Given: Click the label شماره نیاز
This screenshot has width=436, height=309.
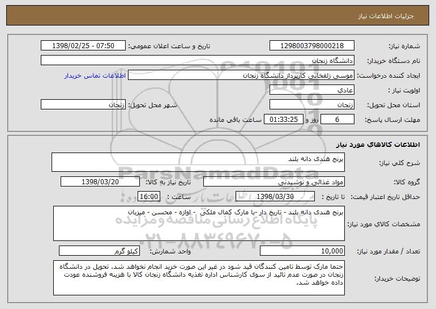Looking at the screenshot, I should pyautogui.click(x=404, y=46).
